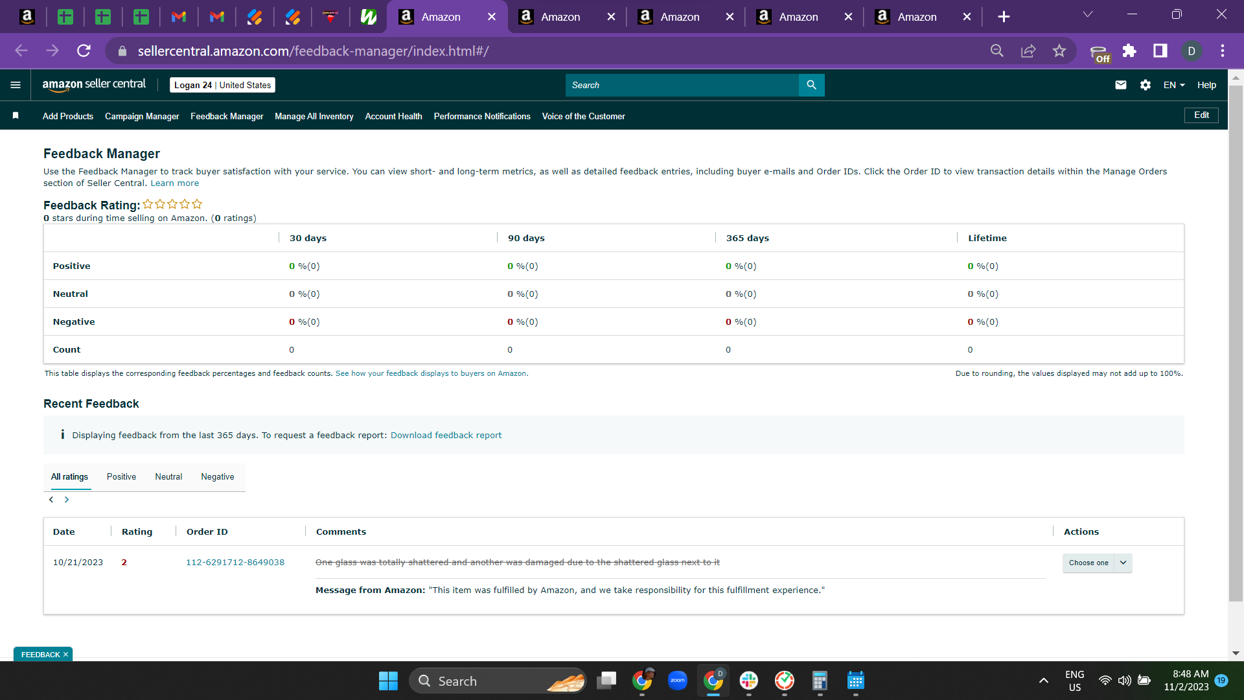Screen dimensions: 1244x700
Task: Go to Add Products in the nav bar
Action: pos(68,117)
